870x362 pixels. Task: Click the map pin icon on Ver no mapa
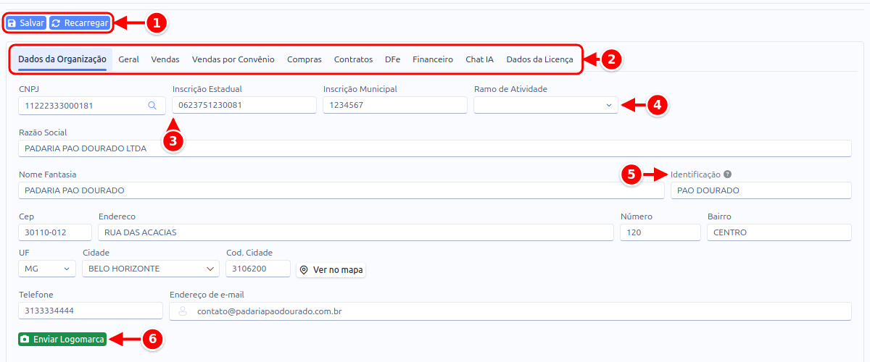point(304,269)
